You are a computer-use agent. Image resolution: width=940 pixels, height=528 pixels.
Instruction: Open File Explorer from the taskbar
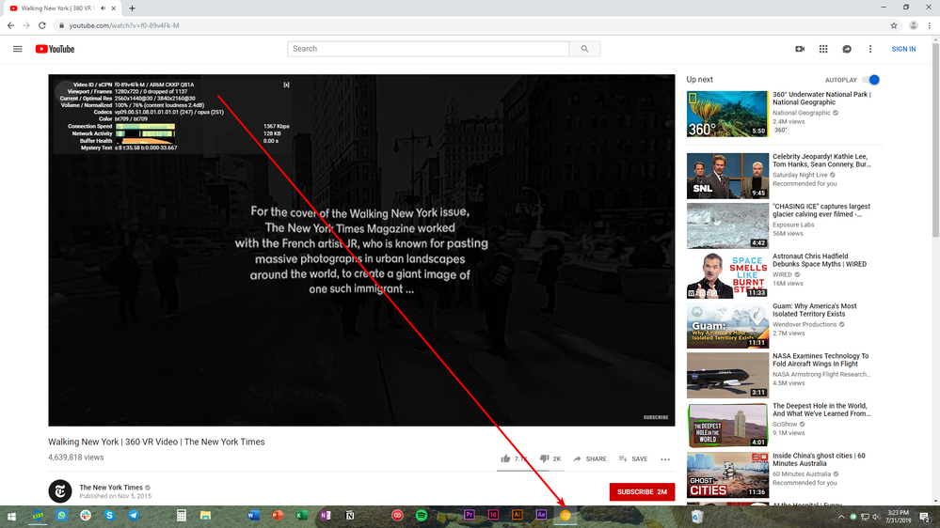205,516
